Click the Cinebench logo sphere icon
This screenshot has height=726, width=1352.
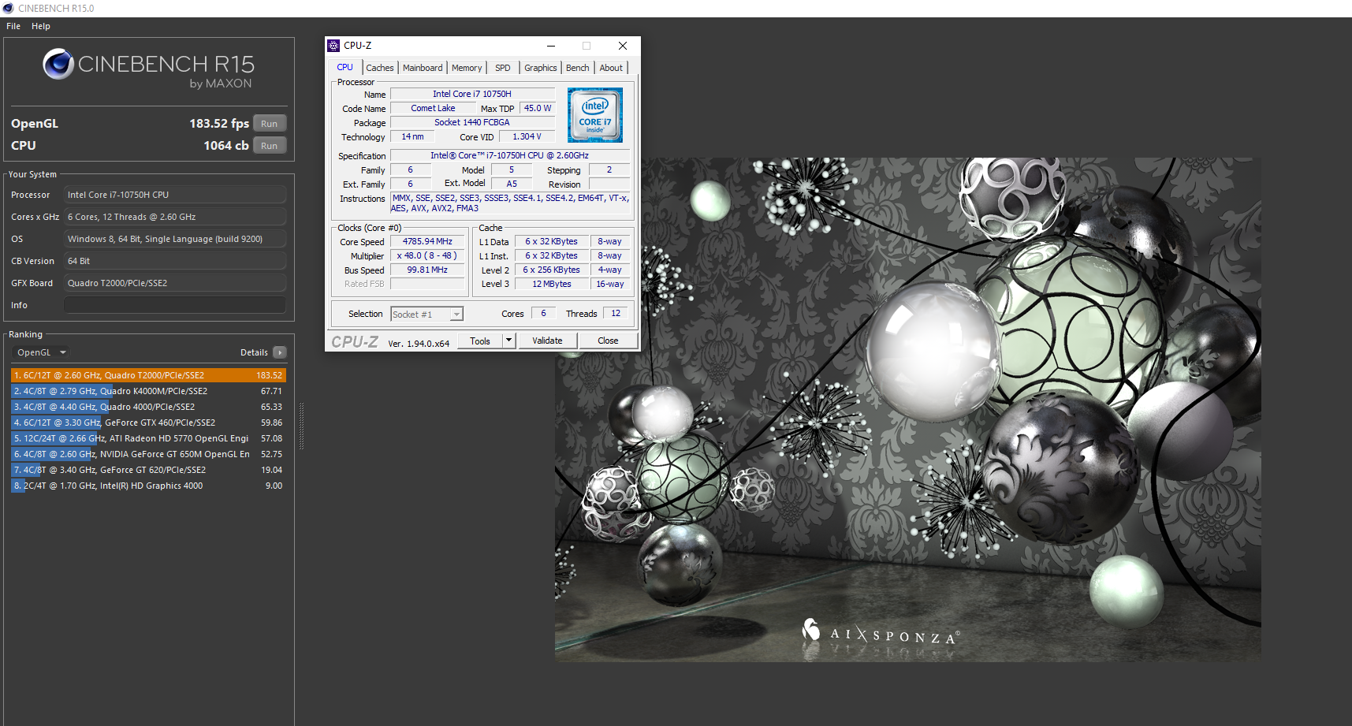point(58,64)
